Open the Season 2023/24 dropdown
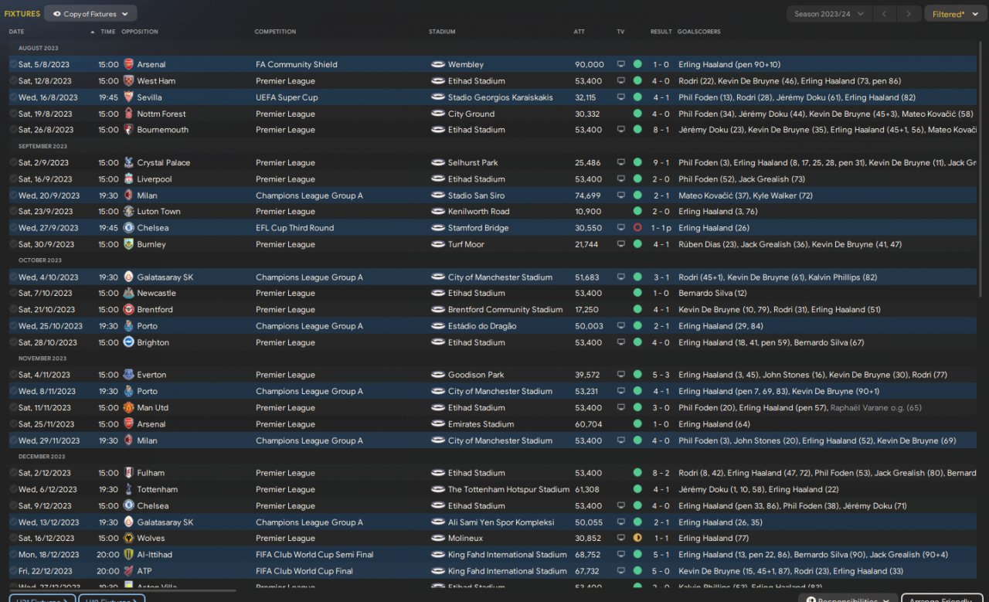 click(829, 14)
